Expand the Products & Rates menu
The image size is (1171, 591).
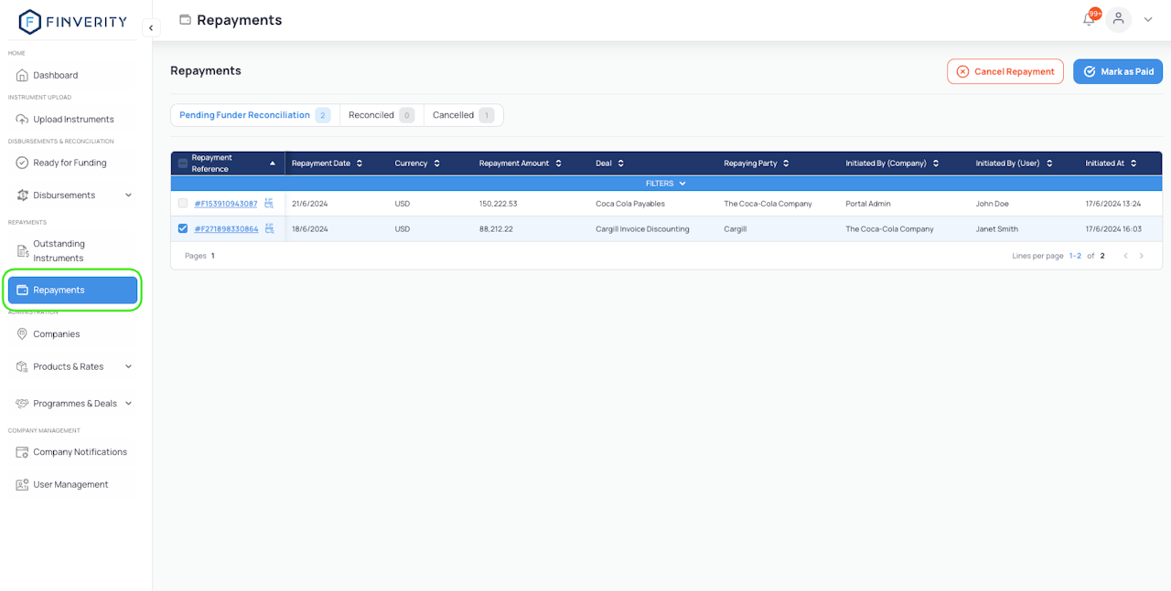pyautogui.click(x=128, y=367)
